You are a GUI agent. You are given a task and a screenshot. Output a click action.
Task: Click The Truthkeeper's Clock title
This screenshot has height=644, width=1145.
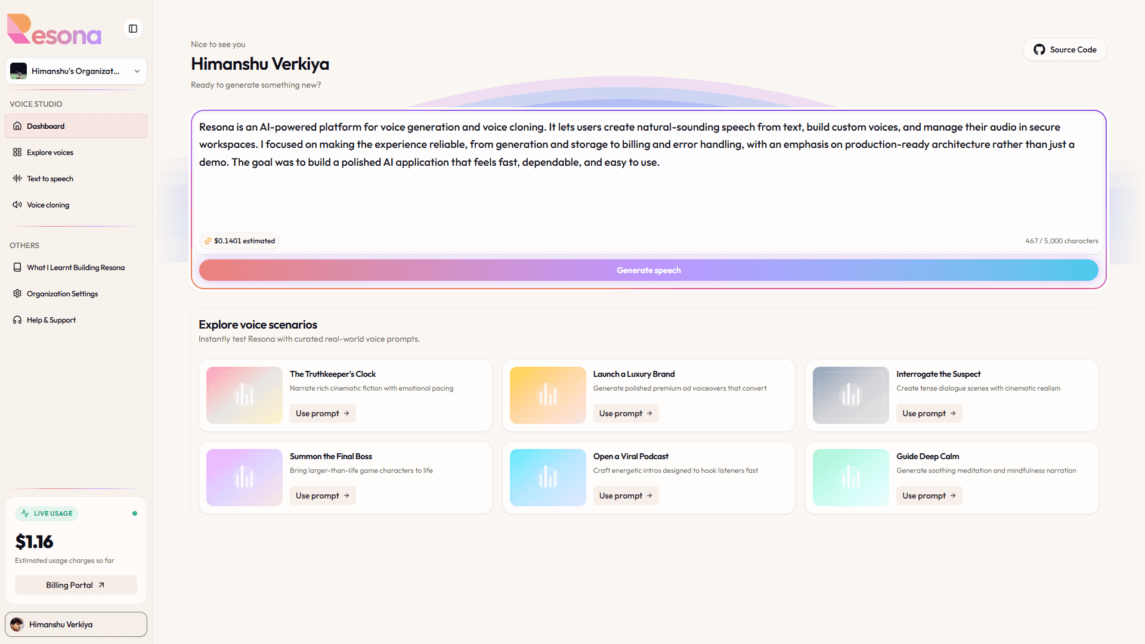[x=333, y=374]
